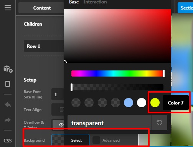This screenshot has width=193, height=147.
Task: Open the layout panel icon
Action: (8, 84)
